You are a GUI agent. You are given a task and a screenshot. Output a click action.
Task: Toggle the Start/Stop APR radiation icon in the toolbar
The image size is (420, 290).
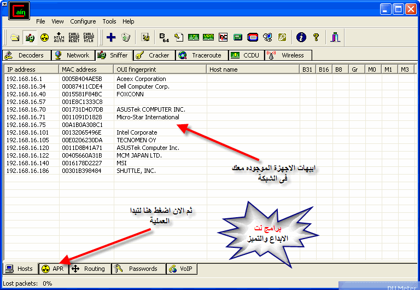(44, 37)
